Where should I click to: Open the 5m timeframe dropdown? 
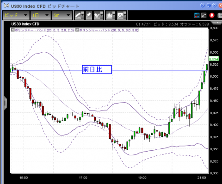[62, 15]
